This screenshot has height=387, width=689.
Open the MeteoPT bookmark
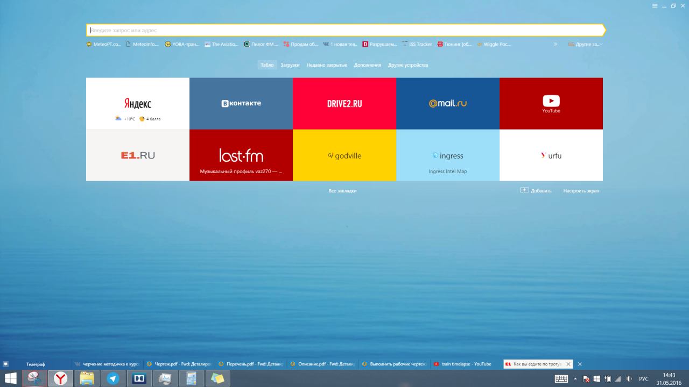click(x=104, y=44)
